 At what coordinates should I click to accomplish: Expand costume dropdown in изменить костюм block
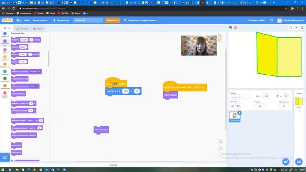(x=35, y=72)
